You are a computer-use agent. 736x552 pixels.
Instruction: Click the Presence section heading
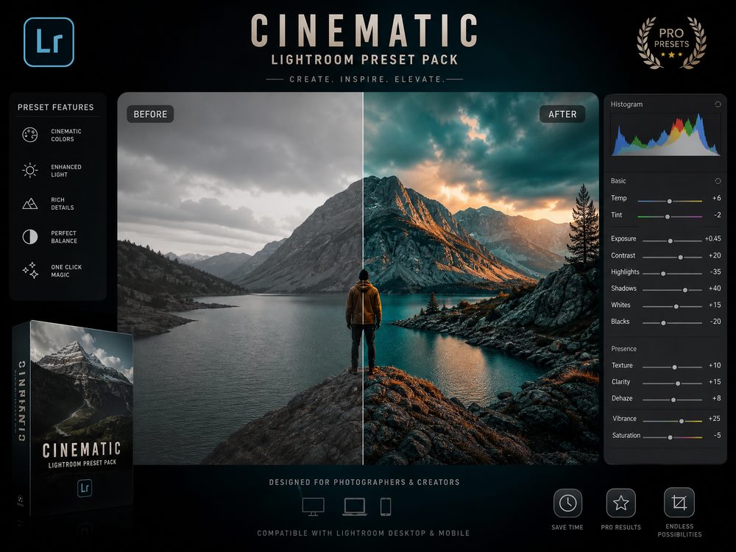624,349
